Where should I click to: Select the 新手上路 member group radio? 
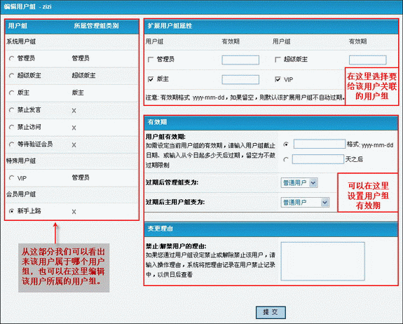[11, 211]
